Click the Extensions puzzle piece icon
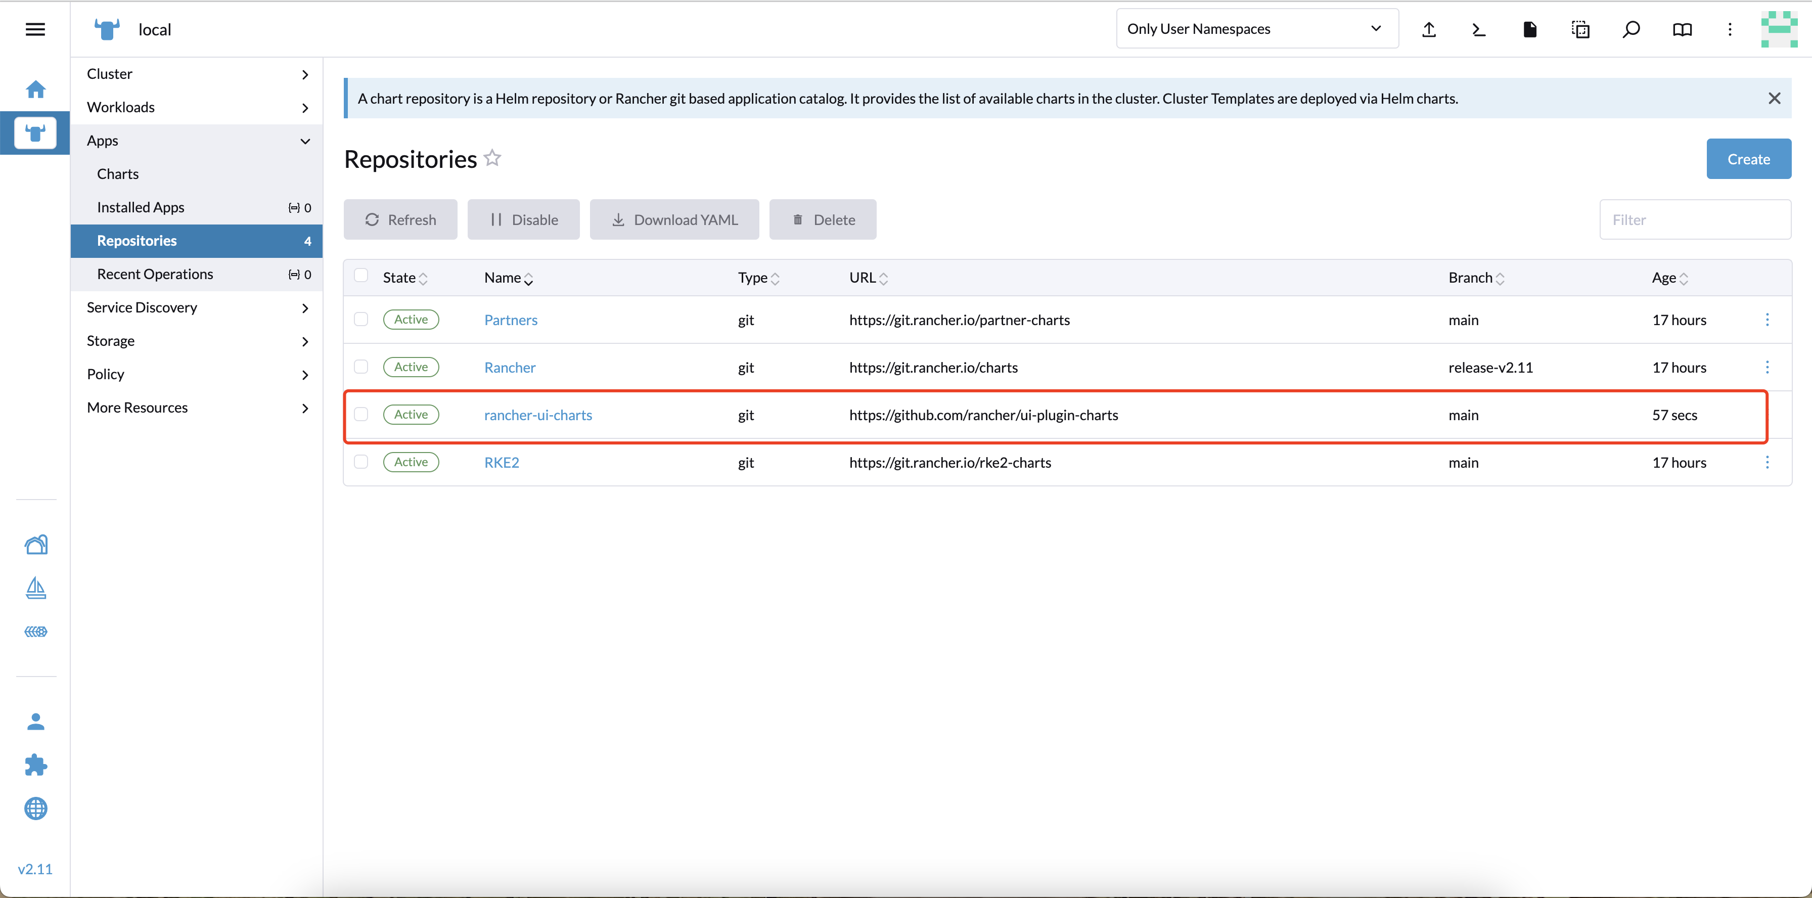The height and width of the screenshot is (898, 1812). pos(36,765)
